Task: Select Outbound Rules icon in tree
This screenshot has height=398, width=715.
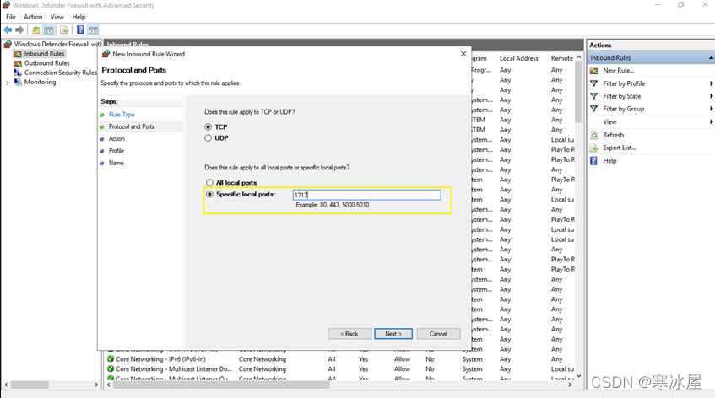Action: (x=18, y=63)
